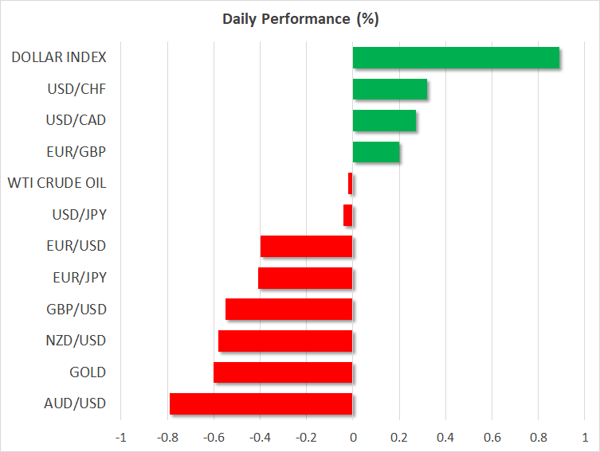Click the USD/CAD green bar

coord(384,121)
